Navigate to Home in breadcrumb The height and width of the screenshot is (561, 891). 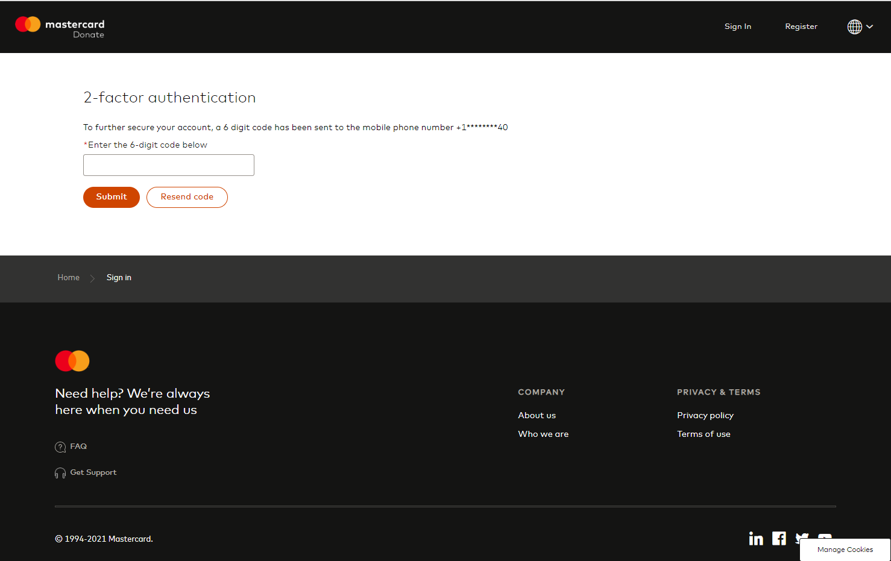coord(68,278)
